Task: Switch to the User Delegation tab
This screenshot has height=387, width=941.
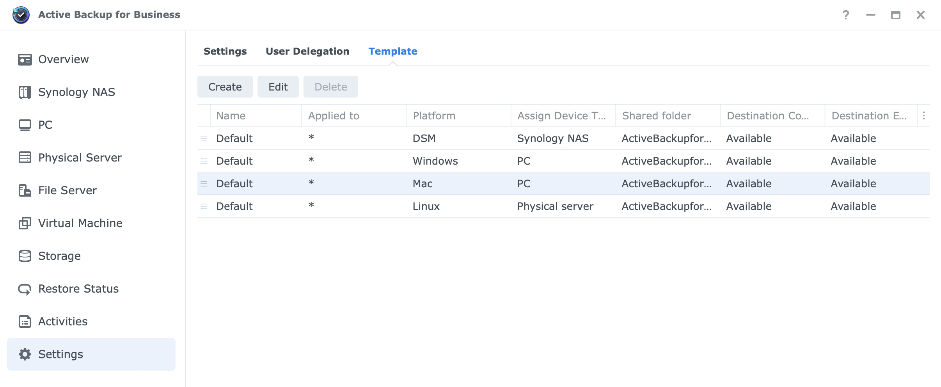Action: point(307,51)
